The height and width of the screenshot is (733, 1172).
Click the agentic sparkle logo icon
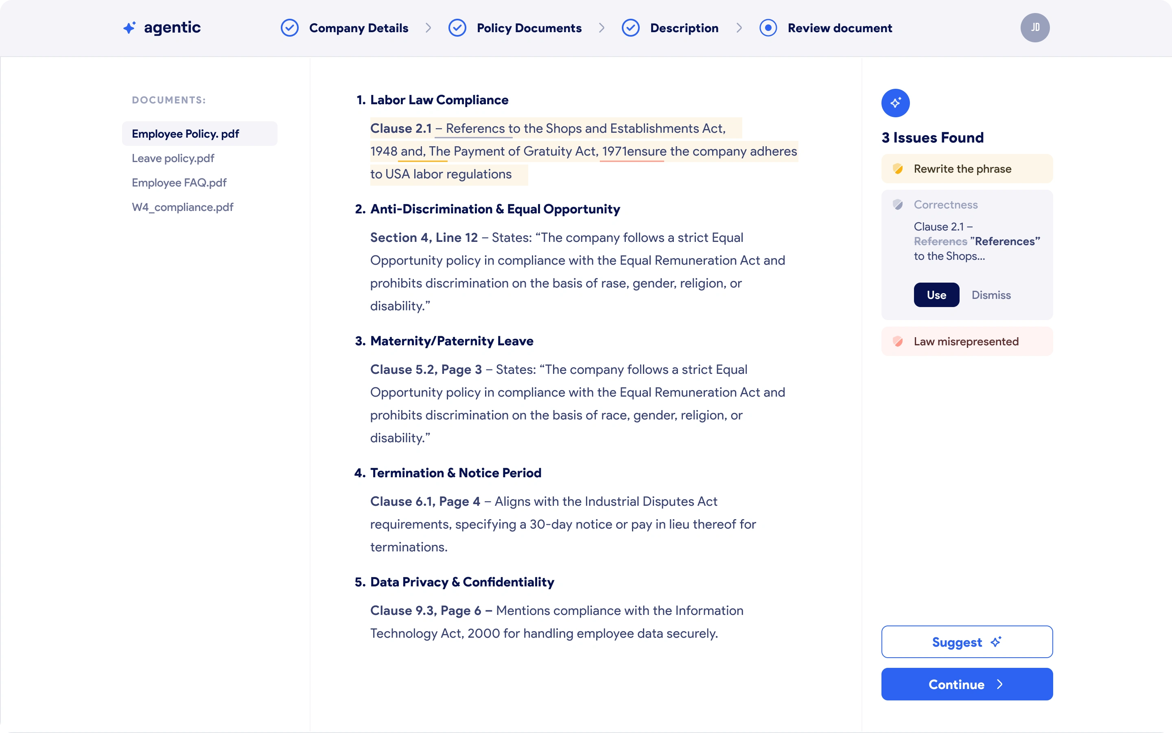tap(129, 28)
